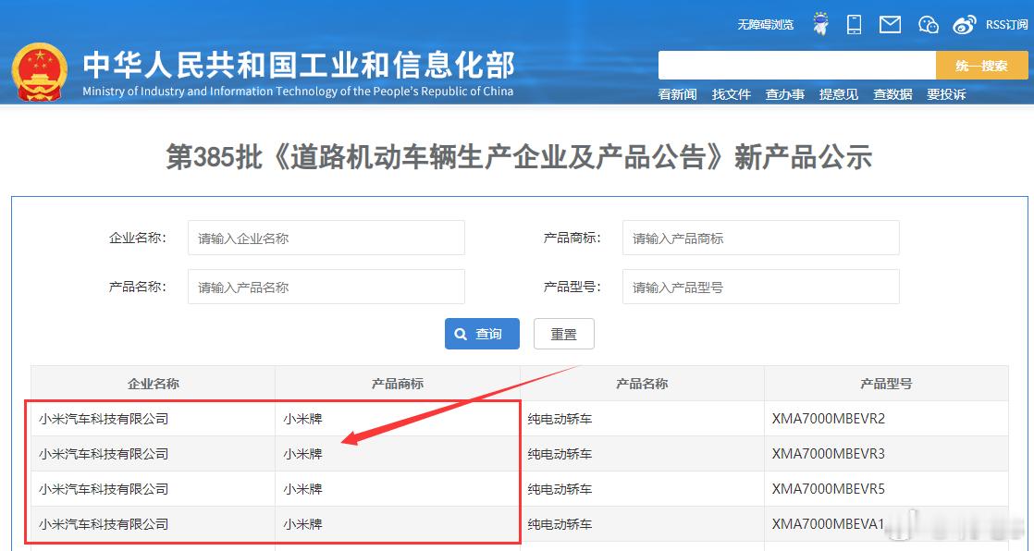Image resolution: width=1034 pixels, height=551 pixels.
Task: Open the 要投诉 menu item
Action: click(x=946, y=94)
